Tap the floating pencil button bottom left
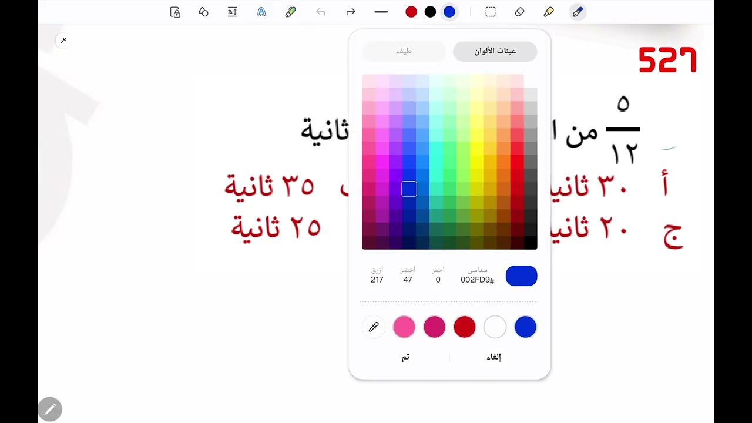The image size is (752, 423). [x=50, y=409]
